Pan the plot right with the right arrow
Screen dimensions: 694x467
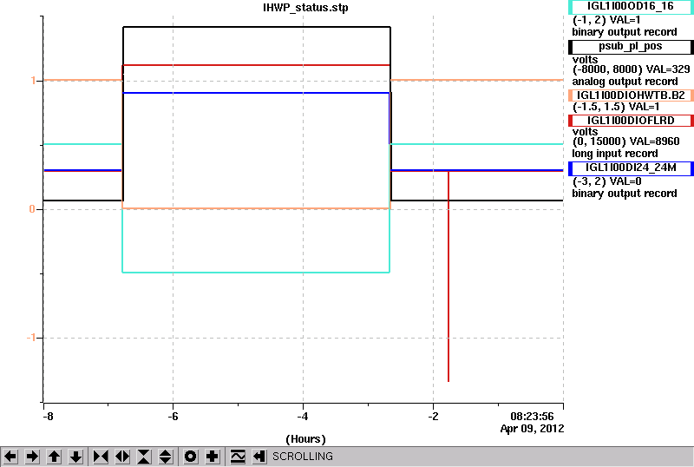pos(32,457)
